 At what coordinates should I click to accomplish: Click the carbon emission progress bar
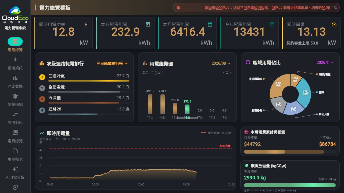point(290,185)
